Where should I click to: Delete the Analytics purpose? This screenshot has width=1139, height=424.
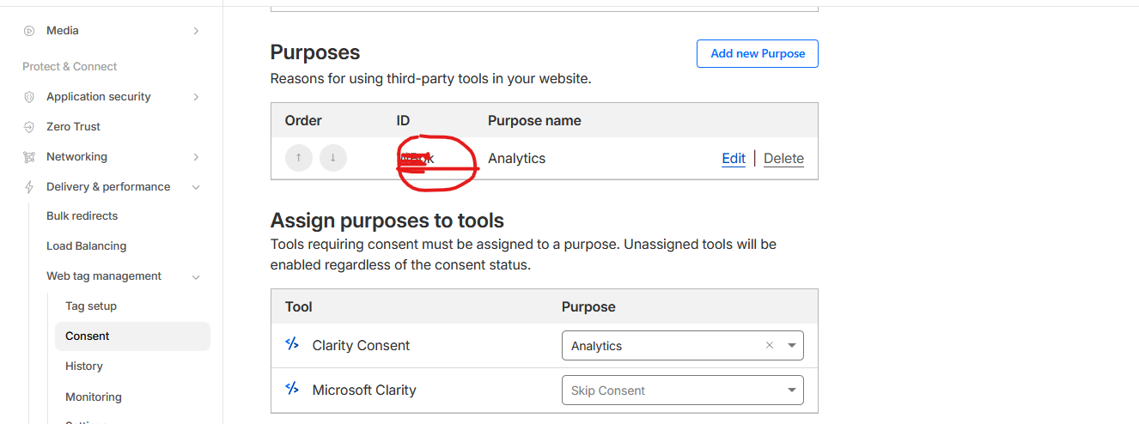tap(783, 158)
